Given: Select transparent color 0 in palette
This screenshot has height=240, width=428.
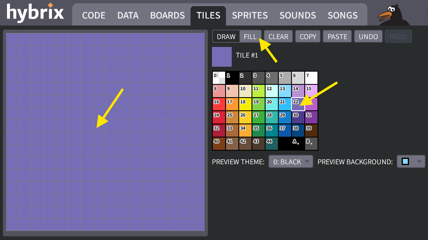Looking at the screenshot, I should point(219,77).
